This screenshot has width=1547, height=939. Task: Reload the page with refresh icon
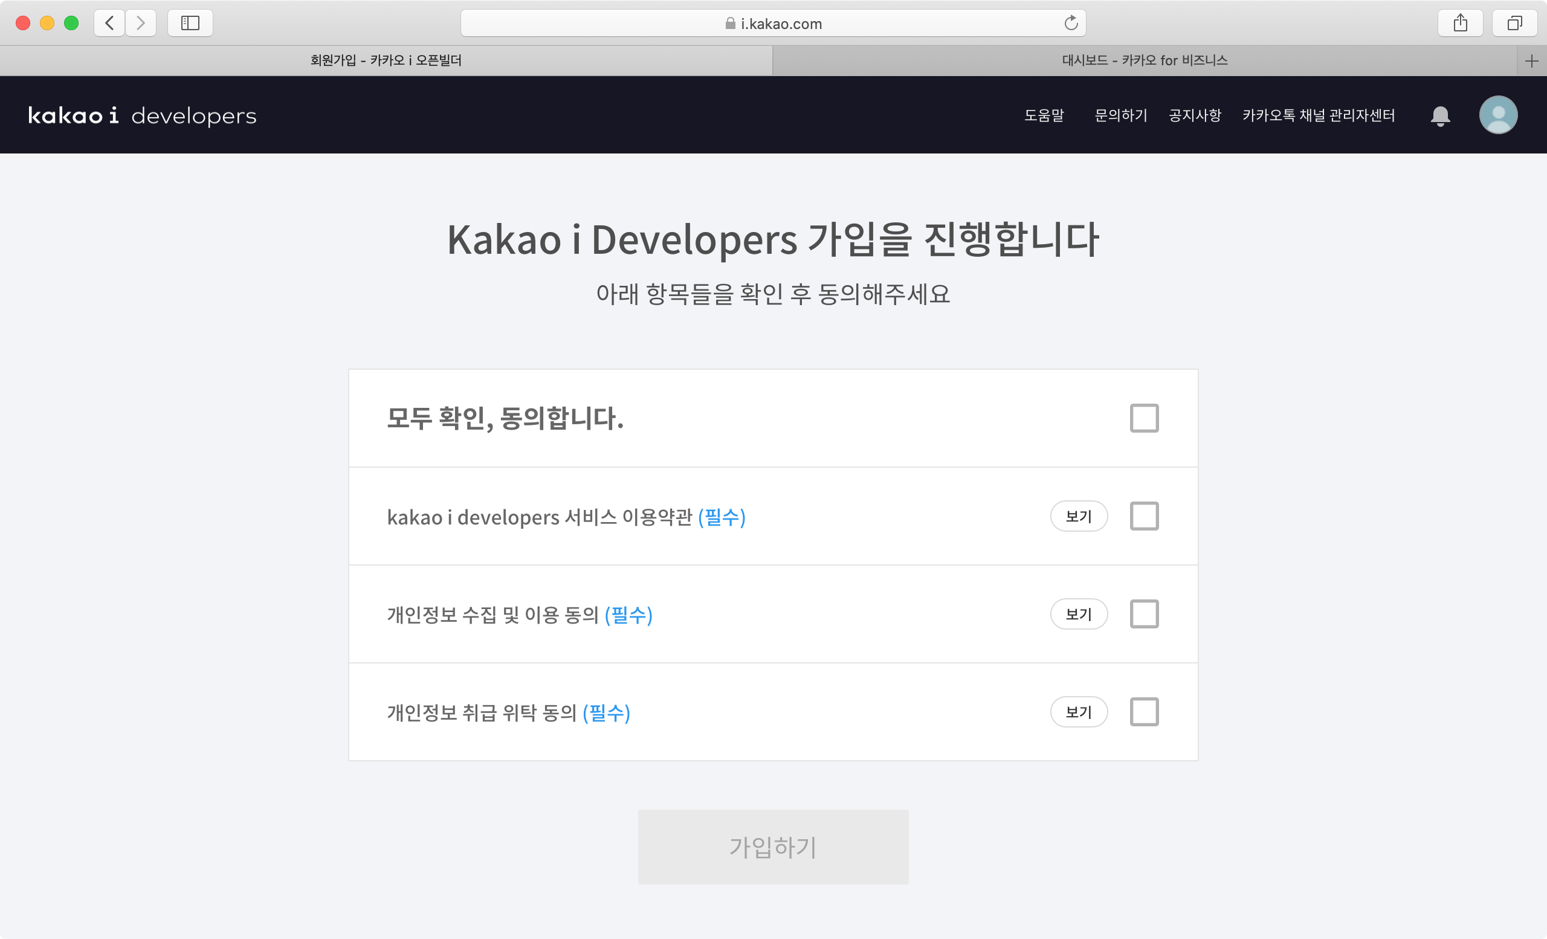click(x=1070, y=23)
